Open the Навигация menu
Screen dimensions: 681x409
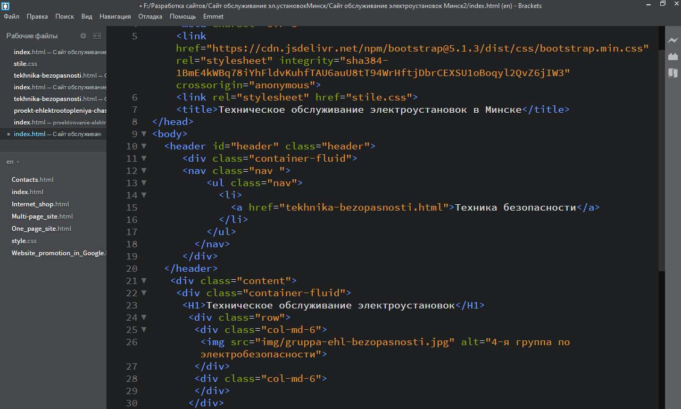115,16
